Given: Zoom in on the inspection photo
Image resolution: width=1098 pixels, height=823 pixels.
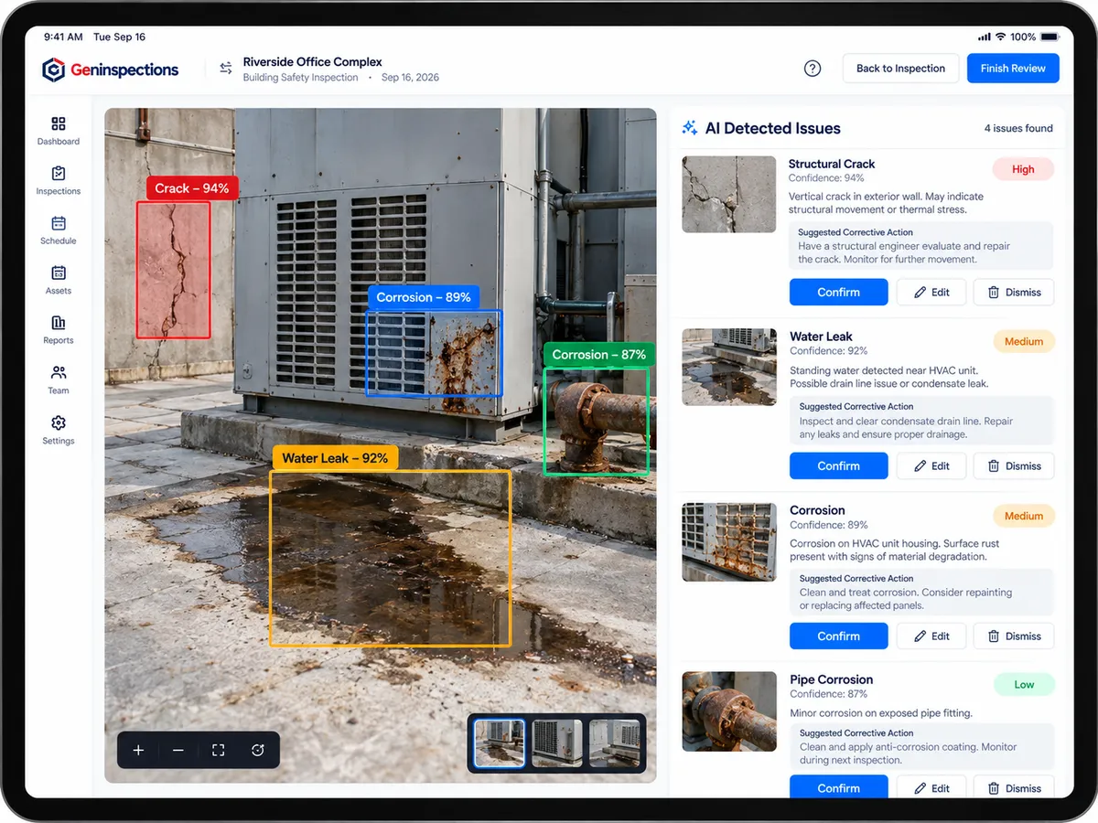Looking at the screenshot, I should pyautogui.click(x=138, y=750).
